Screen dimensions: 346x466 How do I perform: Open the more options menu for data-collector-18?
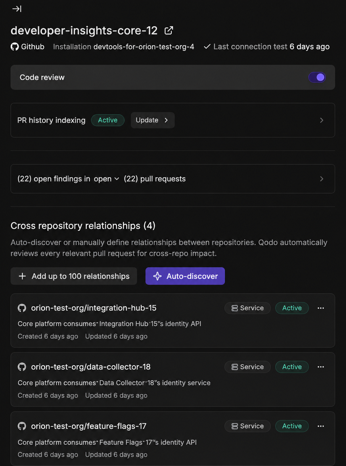(x=321, y=367)
